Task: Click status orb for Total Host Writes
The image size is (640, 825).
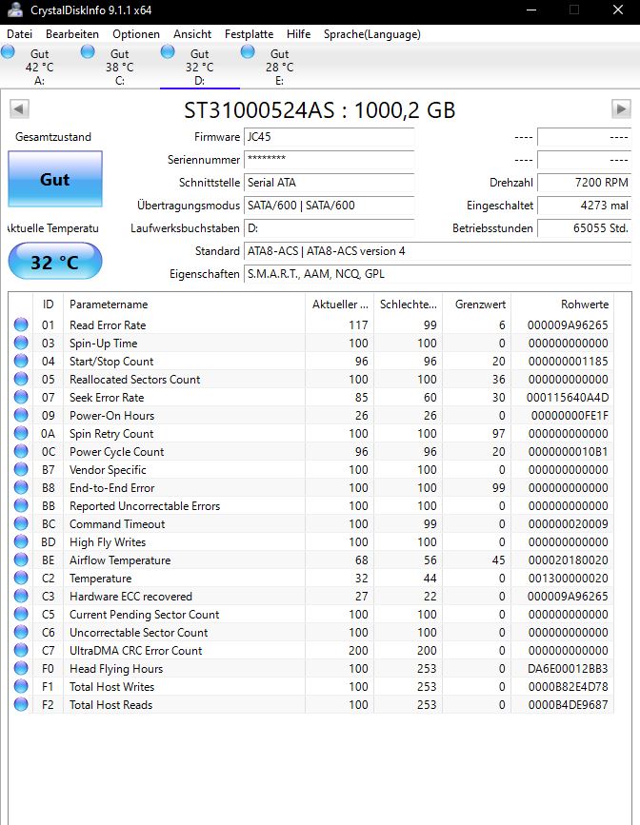Action: pyautogui.click(x=21, y=687)
